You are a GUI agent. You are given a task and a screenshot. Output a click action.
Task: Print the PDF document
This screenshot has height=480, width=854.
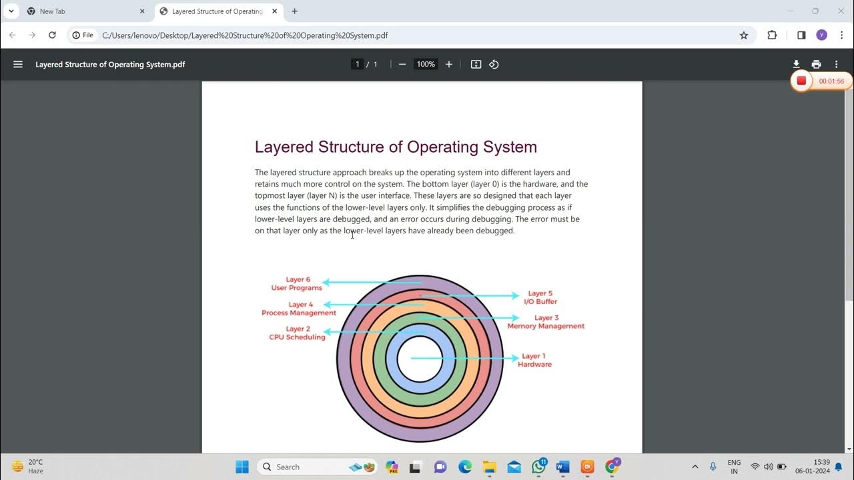tap(816, 64)
